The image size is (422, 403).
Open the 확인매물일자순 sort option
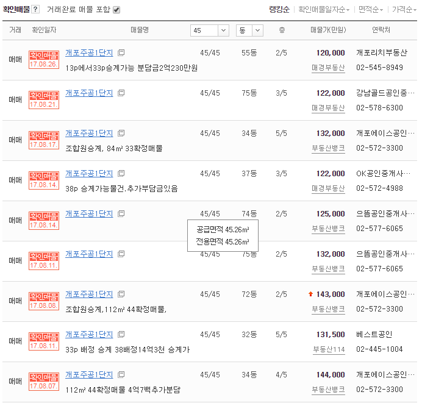pos(324,10)
